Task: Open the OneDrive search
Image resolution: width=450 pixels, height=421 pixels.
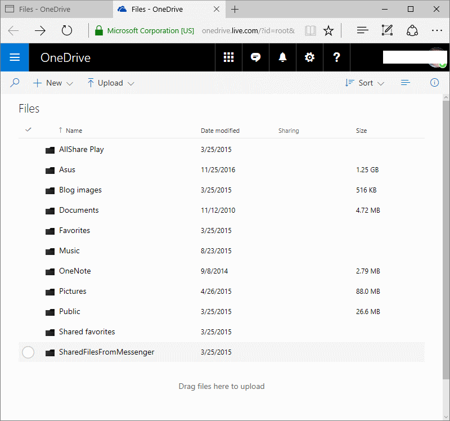Action: tap(14, 83)
